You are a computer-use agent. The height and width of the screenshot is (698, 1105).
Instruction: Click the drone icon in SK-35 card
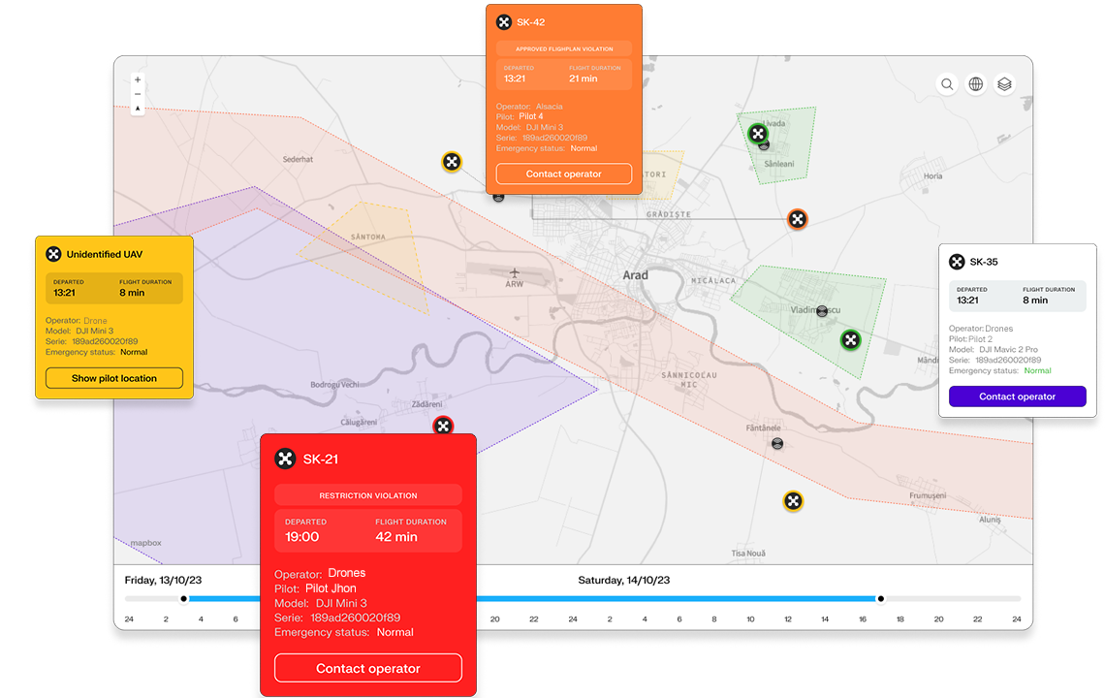[x=957, y=263]
